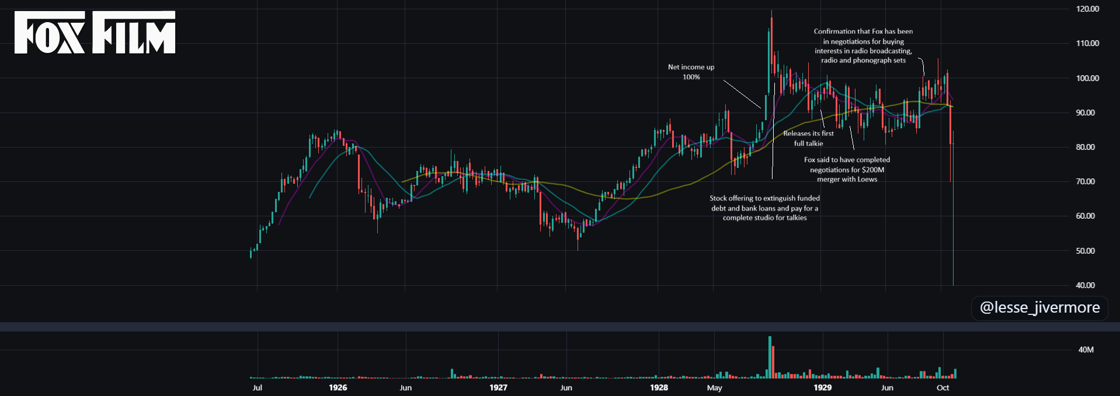Click the 1927 time axis label

click(x=498, y=388)
